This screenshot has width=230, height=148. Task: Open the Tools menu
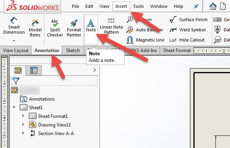tap(138, 6)
